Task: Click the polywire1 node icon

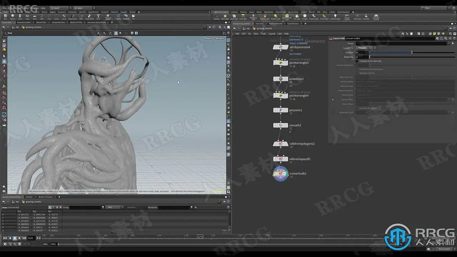Action: [281, 110]
